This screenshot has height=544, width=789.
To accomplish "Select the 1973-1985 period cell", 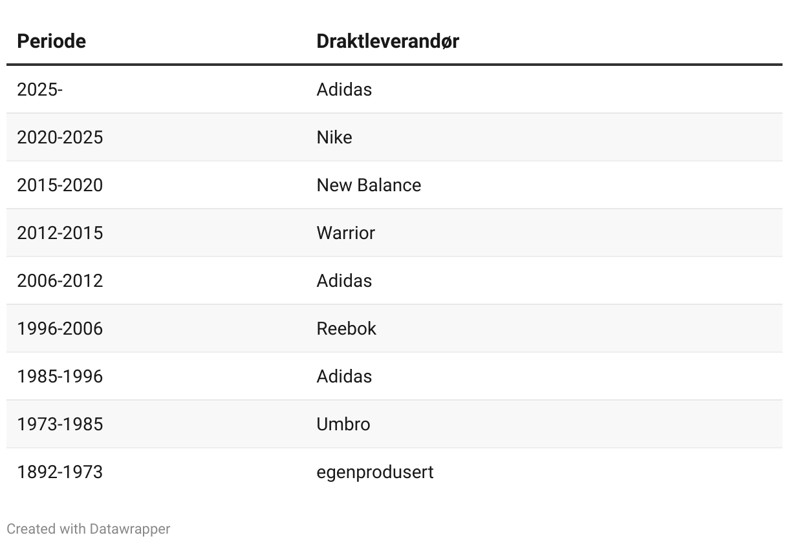I will tap(60, 424).
